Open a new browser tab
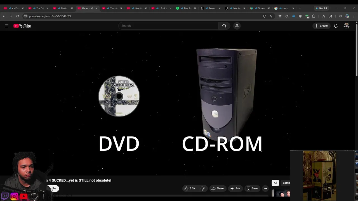Viewport: 358px width, 201px height. (300, 8)
